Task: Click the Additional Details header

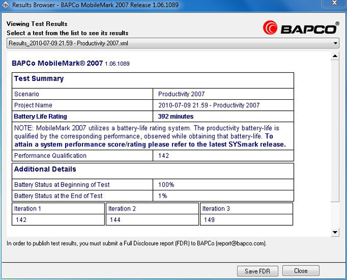Action: tap(45, 169)
